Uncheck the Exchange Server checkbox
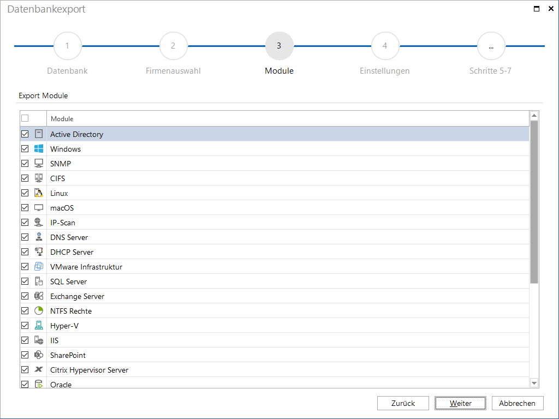The width and height of the screenshot is (559, 419). click(25, 296)
